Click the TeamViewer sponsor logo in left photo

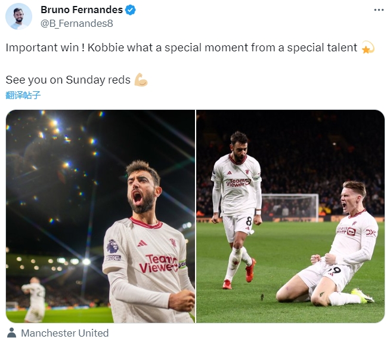(x=159, y=263)
